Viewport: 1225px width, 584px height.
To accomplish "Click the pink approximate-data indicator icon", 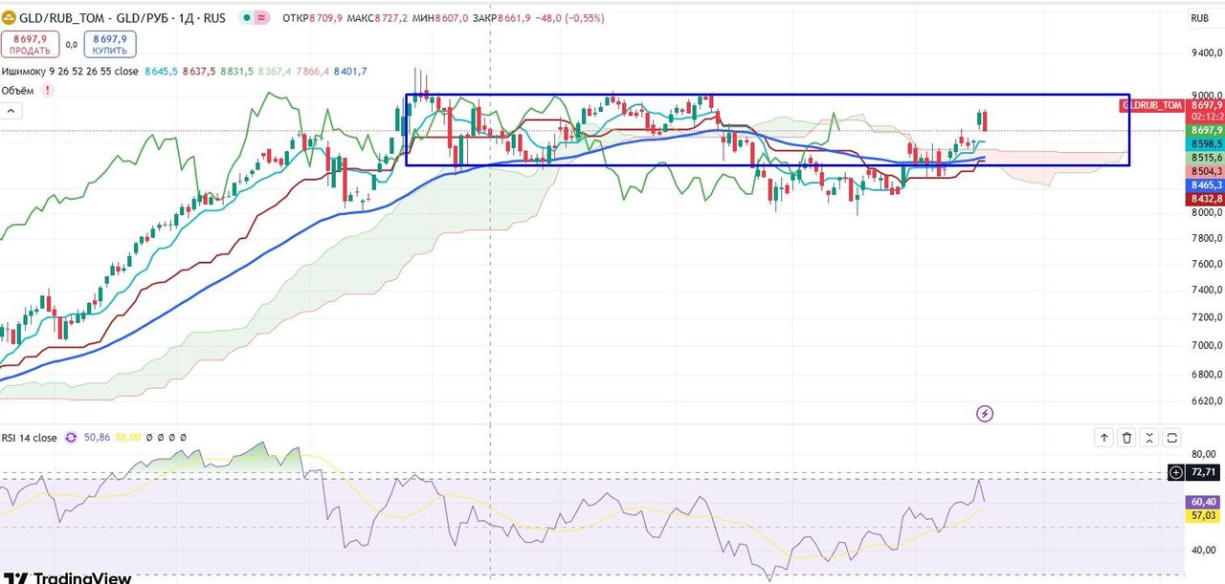I will [x=262, y=18].
